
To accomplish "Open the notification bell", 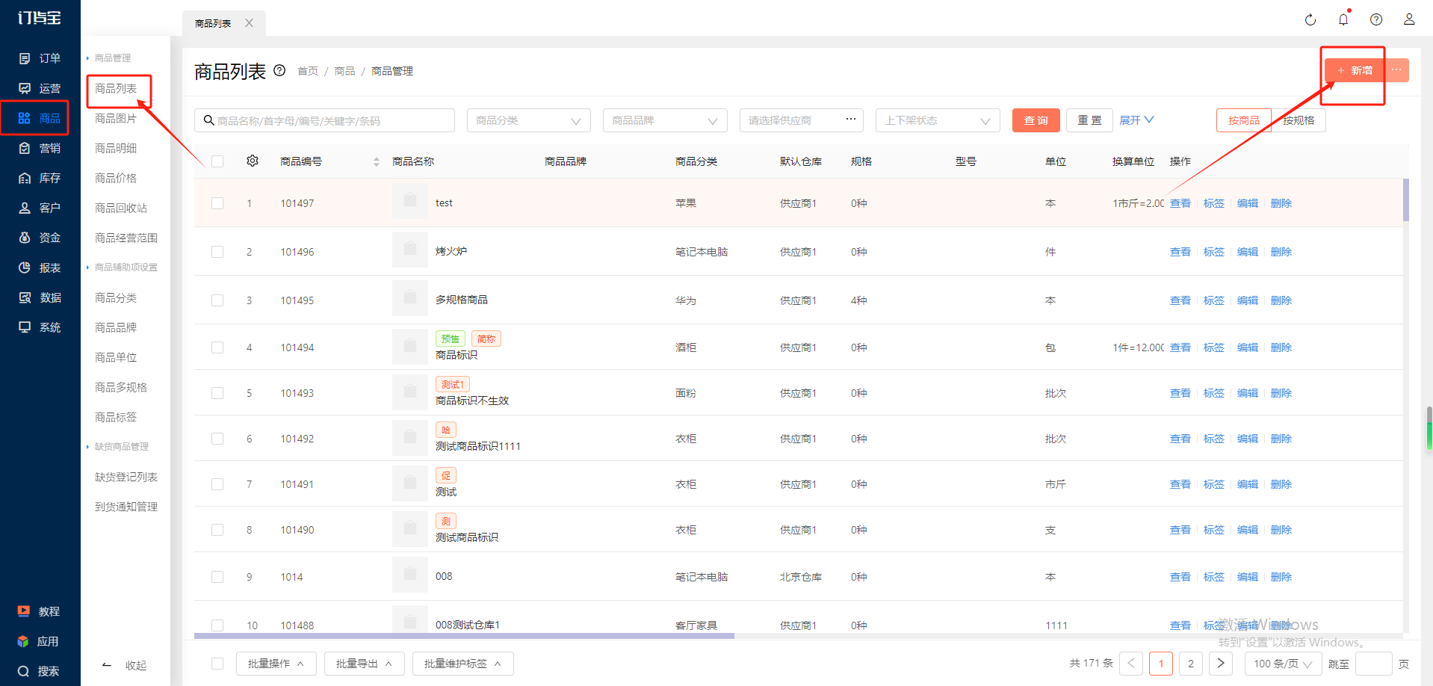I will [x=1343, y=20].
